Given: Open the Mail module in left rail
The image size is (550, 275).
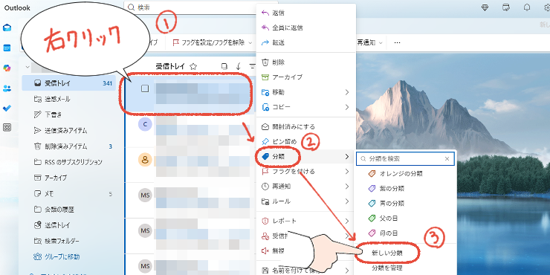Looking at the screenshot, I should tap(7, 27).
